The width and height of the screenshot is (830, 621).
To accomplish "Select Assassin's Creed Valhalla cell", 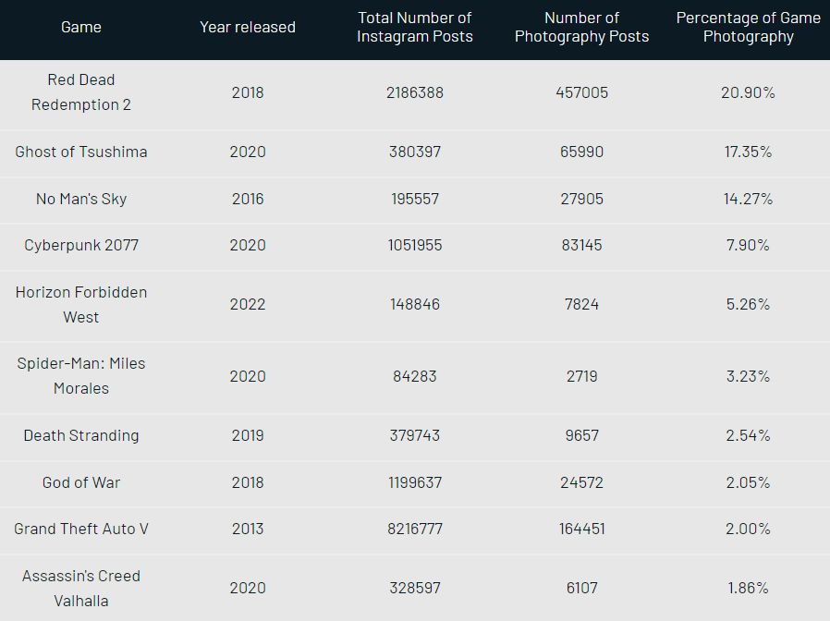I will click(x=81, y=588).
